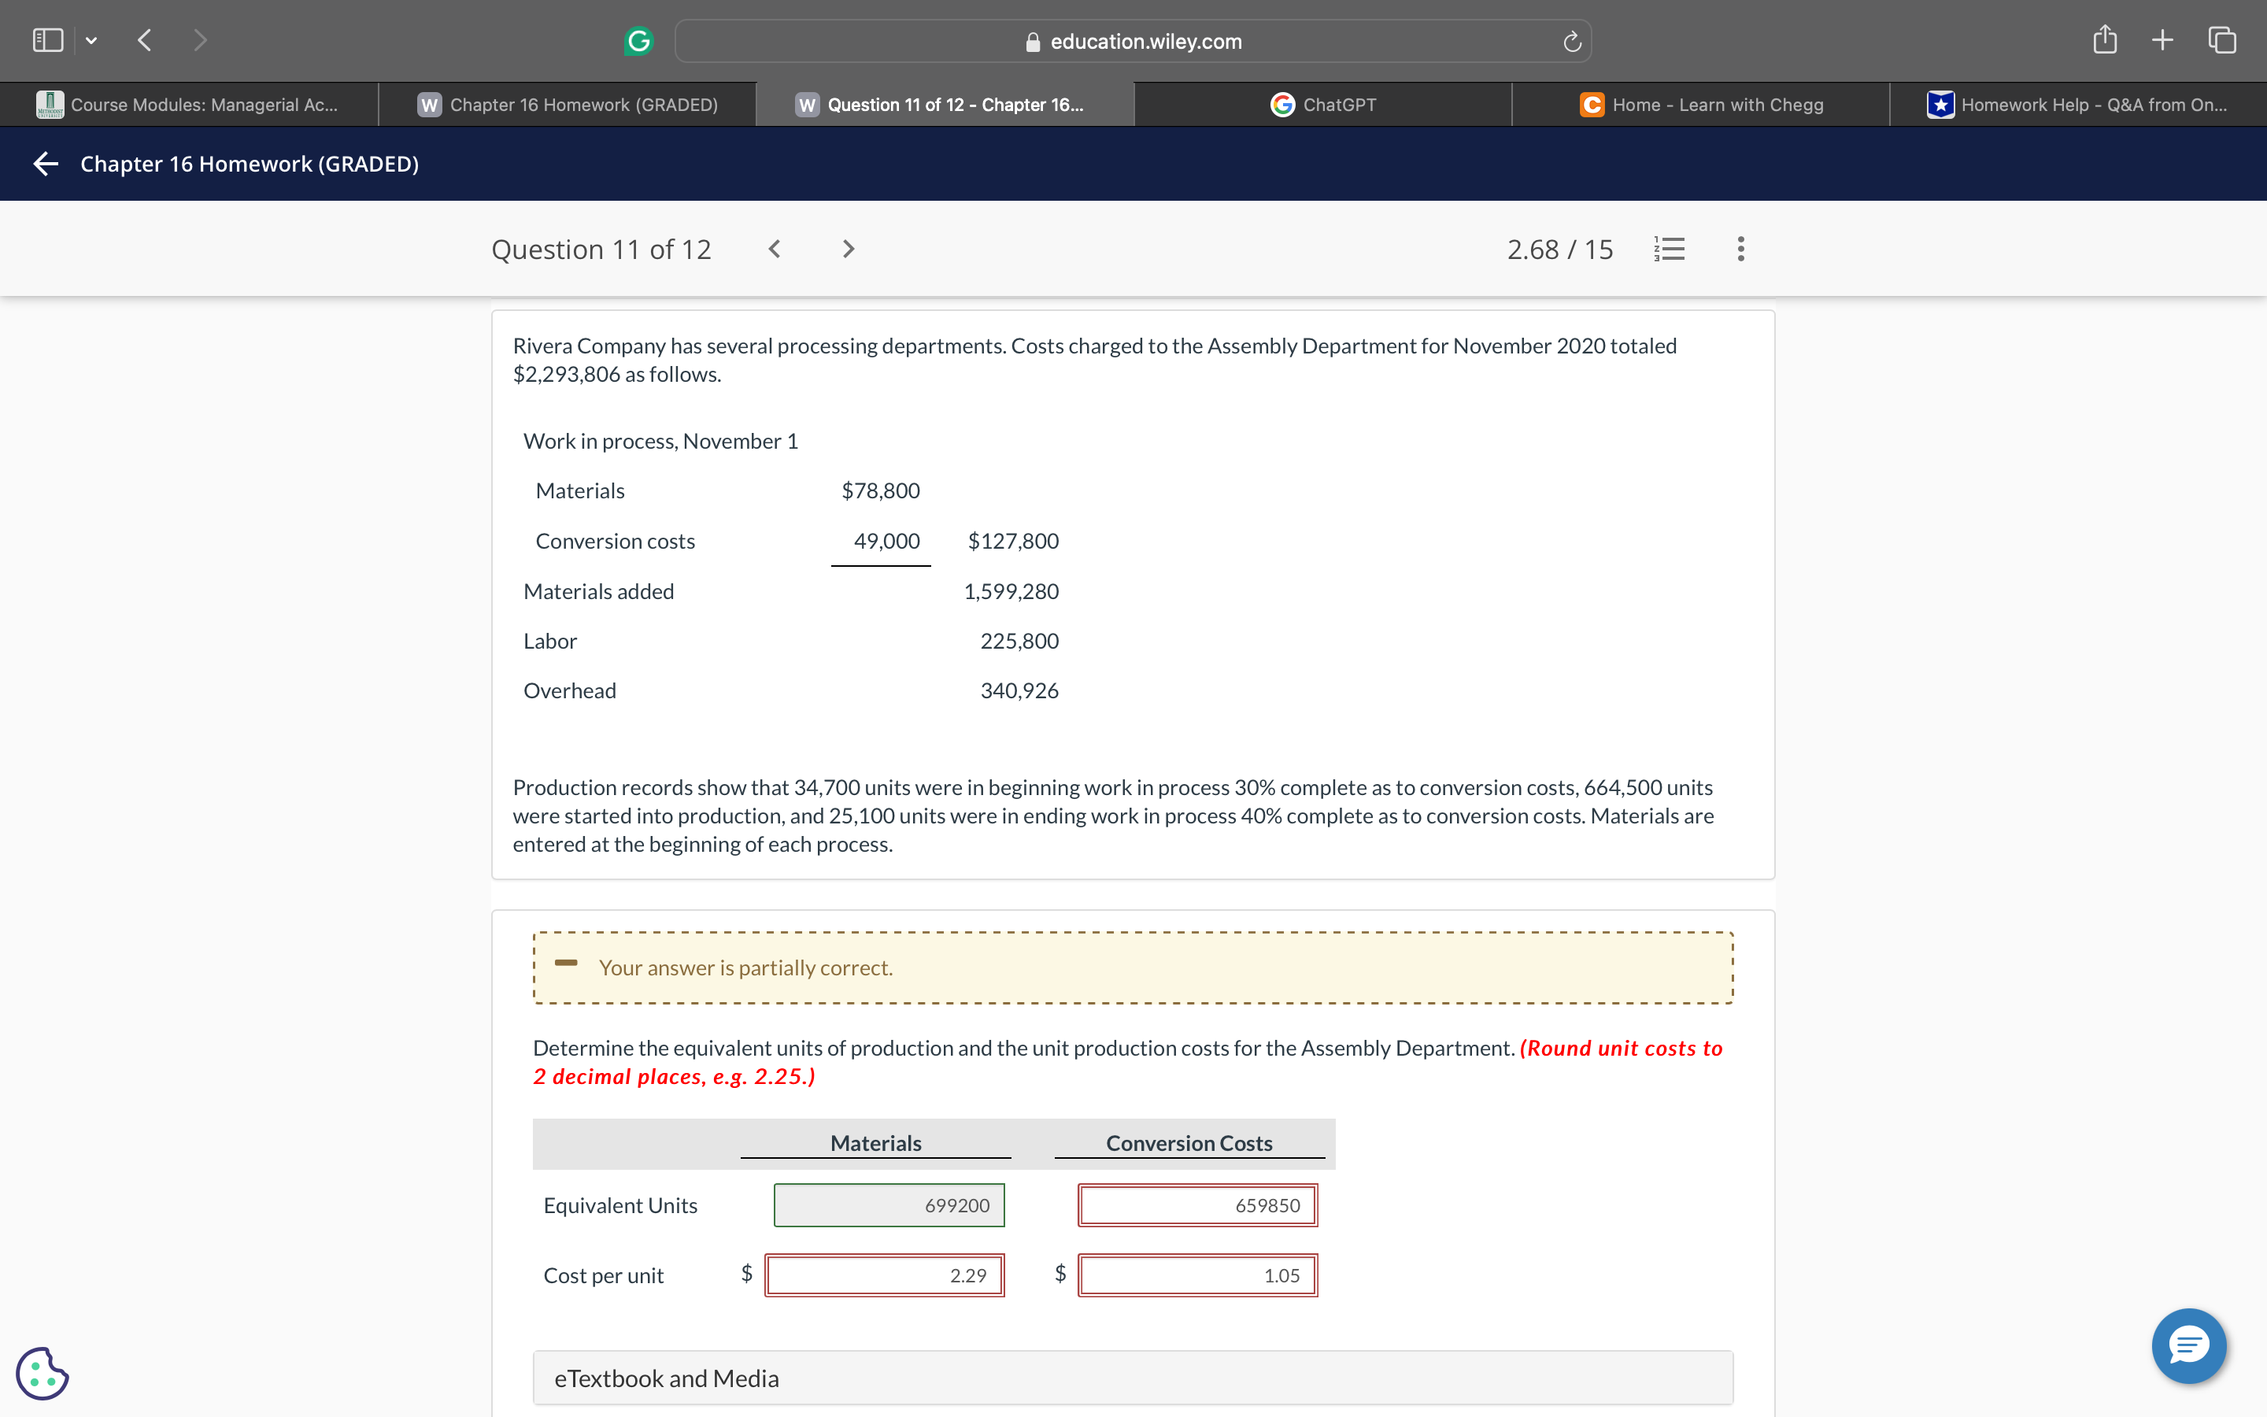Click the Grammarly extension icon

point(638,41)
